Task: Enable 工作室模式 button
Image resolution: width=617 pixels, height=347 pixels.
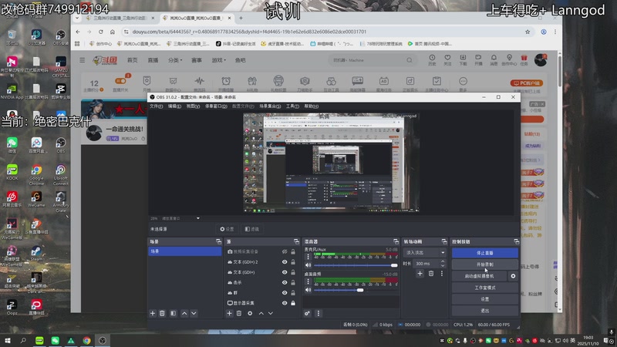Action: (485, 288)
